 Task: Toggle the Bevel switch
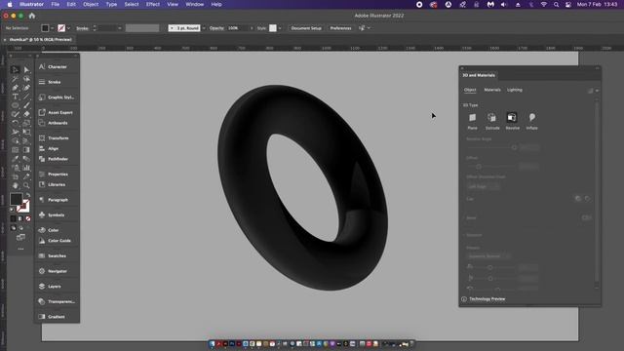pos(586,217)
